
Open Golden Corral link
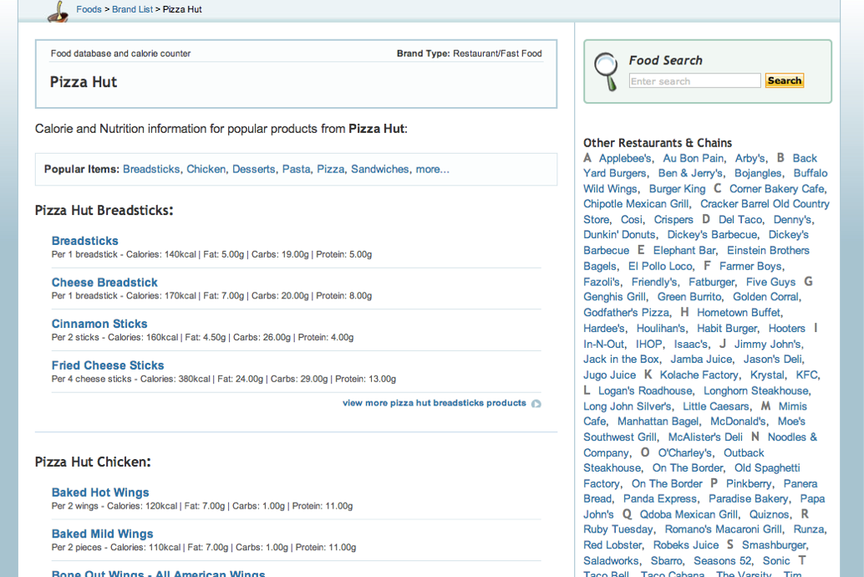click(x=765, y=297)
